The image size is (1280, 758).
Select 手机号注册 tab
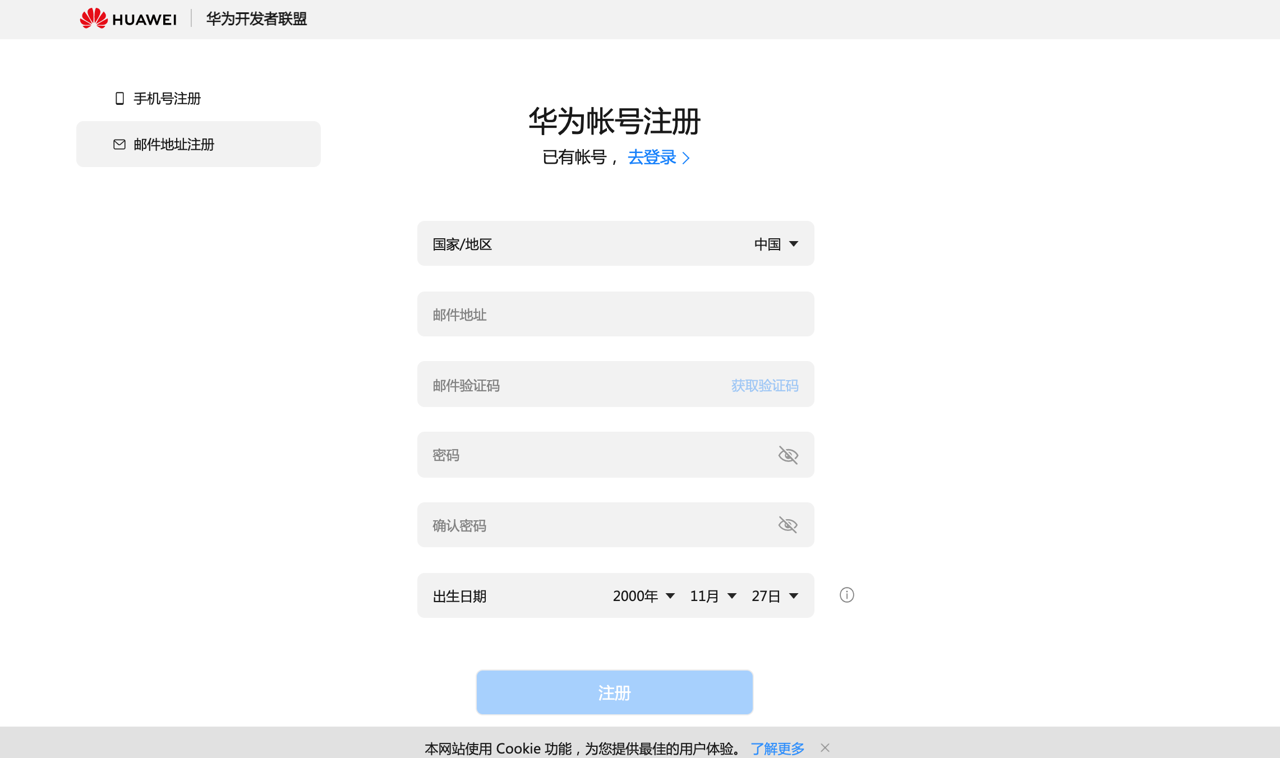point(199,99)
